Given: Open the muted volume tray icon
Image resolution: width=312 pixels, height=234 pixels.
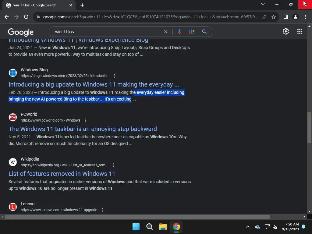Looking at the screenshot, I should click(275, 227).
